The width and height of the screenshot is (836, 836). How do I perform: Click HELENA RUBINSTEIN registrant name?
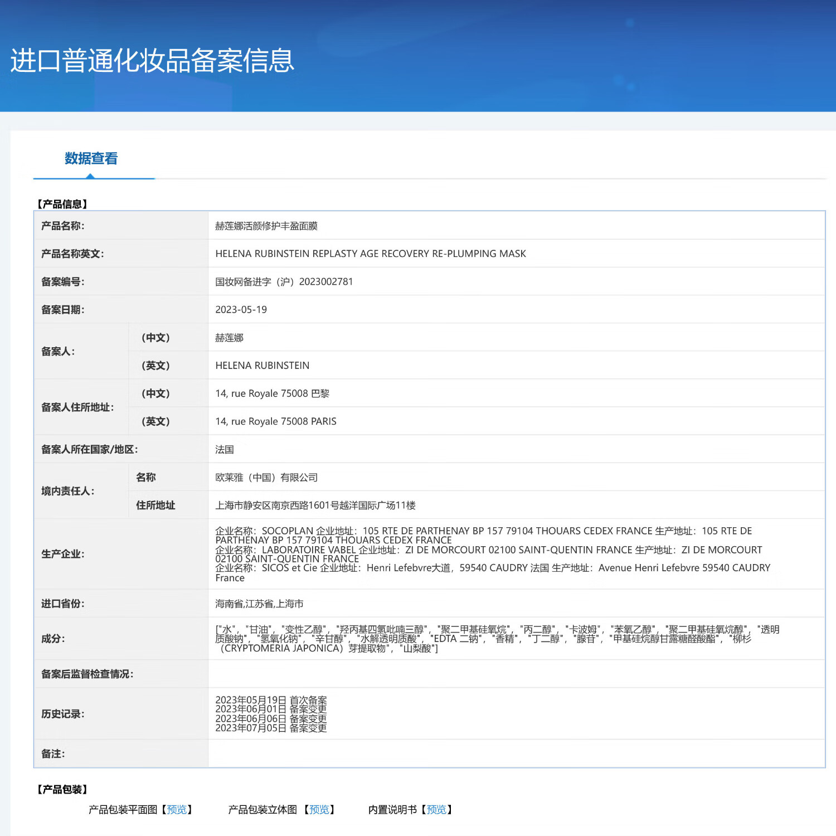(262, 365)
